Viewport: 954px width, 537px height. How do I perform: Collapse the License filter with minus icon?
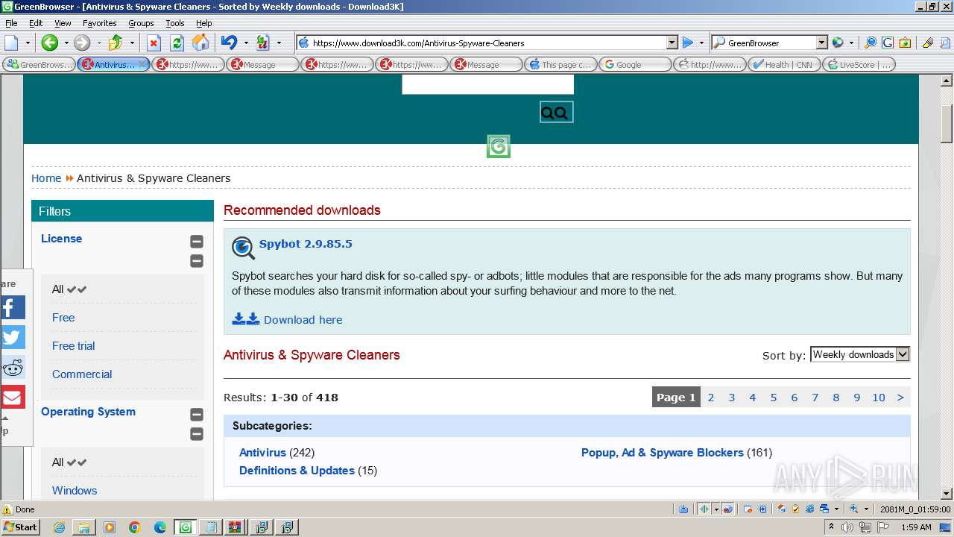(x=197, y=242)
